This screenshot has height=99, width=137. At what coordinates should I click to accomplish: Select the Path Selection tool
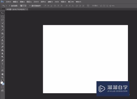pos(2,67)
